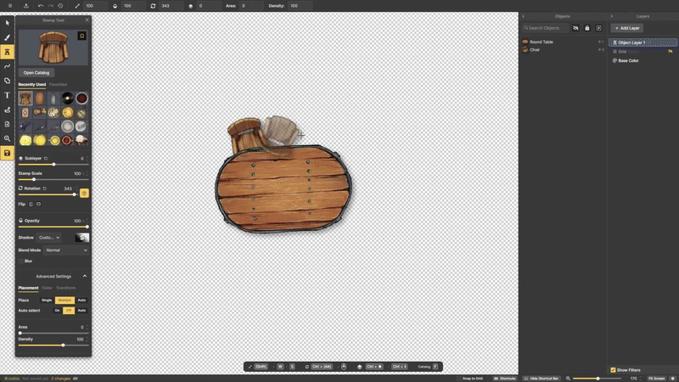Bookmark the chair stamp as favorite
Viewport: 679px width, 382px height.
point(81,37)
